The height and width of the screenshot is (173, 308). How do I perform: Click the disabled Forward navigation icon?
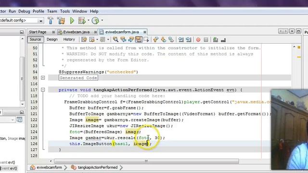tap(103, 39)
